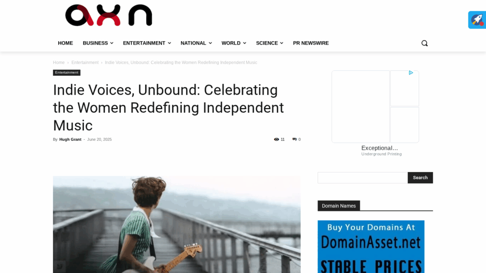Viewport: 486px width, 273px height.
Task: Expand the Business menu dropdown arrow
Action: (112, 43)
